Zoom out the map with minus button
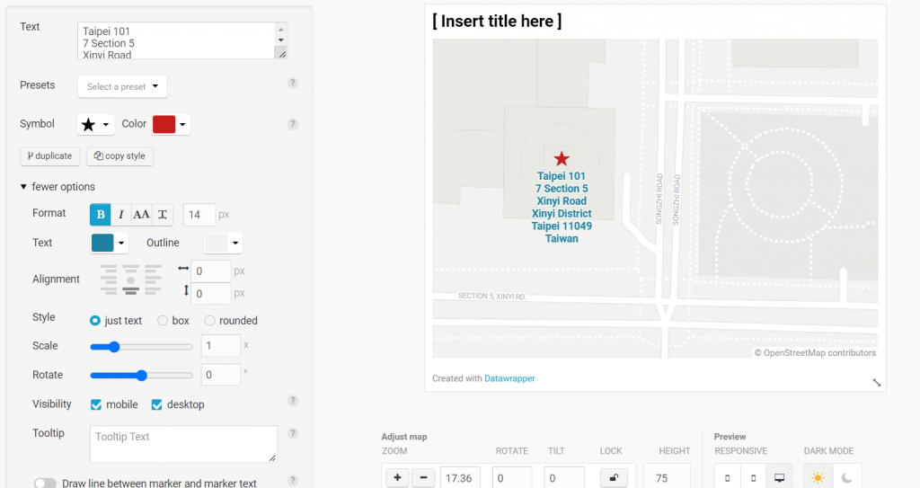Image resolution: width=920 pixels, height=488 pixels. click(423, 477)
